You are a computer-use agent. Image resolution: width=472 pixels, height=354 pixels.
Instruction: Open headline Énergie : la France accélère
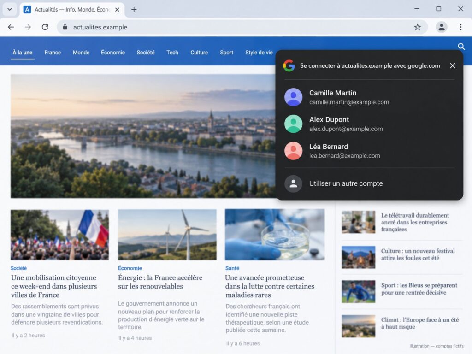pyautogui.click(x=160, y=282)
